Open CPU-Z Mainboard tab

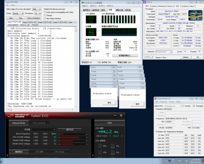(x=162, y=6)
